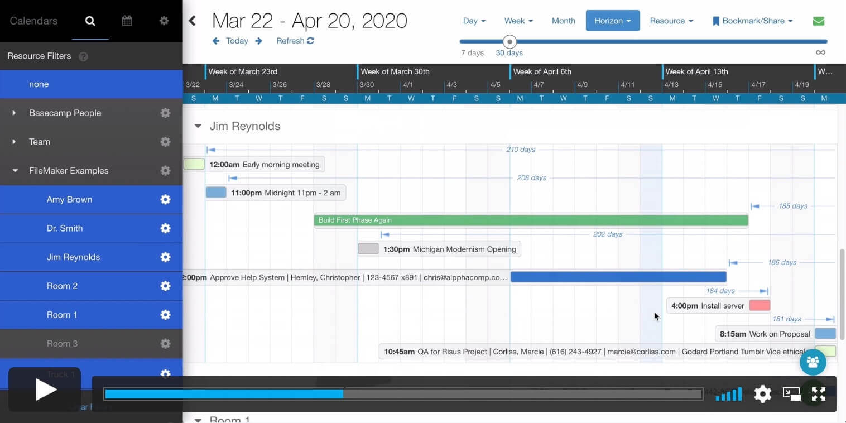This screenshot has height=423, width=846.
Task: Select the none resource filter
Action: coord(39,84)
